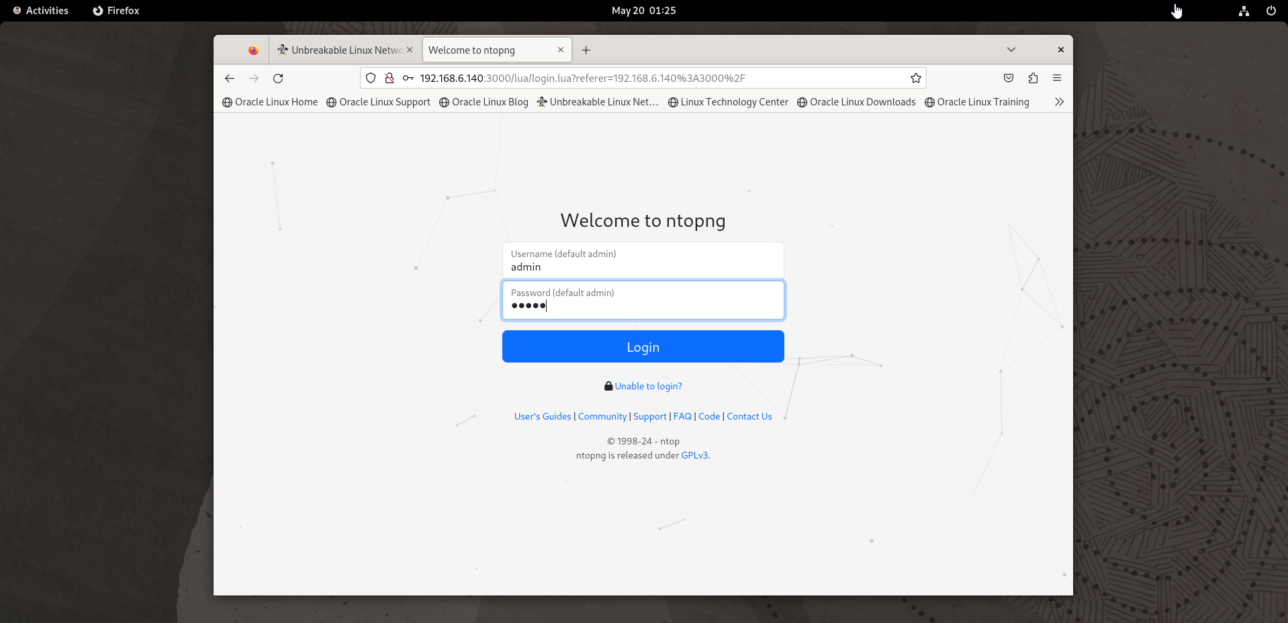Open the Support footer link
Viewport: 1288px width, 623px height.
point(650,417)
